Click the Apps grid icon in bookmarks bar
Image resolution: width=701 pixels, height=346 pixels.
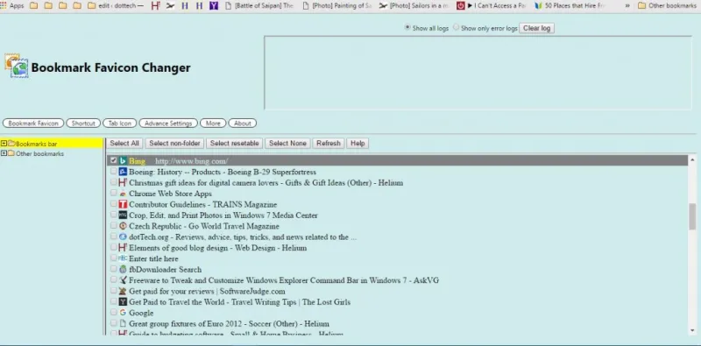[4, 6]
